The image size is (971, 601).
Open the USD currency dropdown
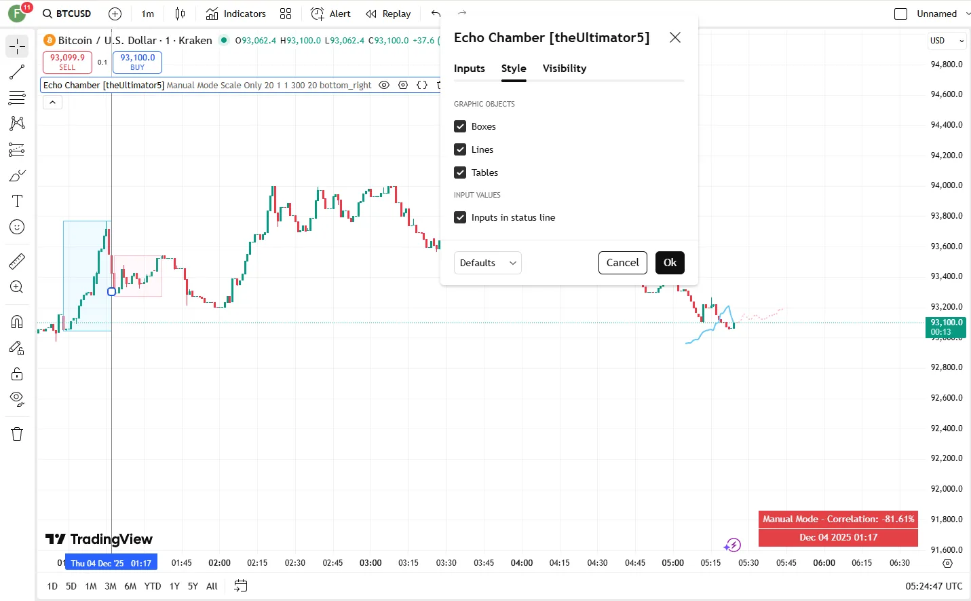click(x=947, y=41)
